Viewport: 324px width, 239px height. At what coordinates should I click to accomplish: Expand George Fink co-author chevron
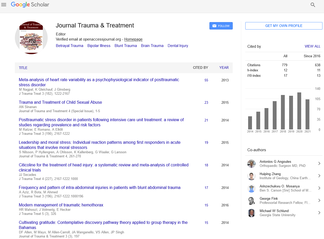(319, 200)
